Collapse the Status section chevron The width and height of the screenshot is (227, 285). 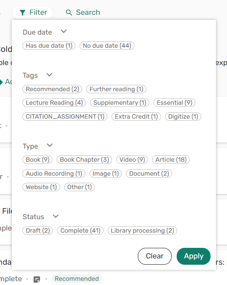55,216
